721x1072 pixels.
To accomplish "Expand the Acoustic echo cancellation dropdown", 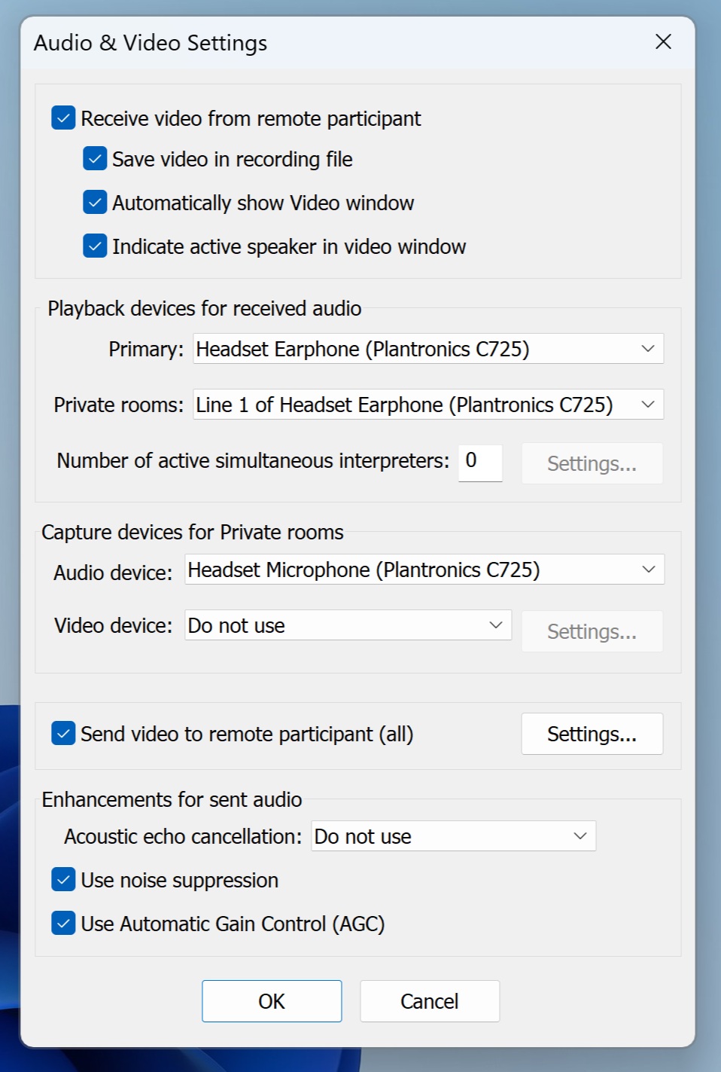I will pos(454,836).
